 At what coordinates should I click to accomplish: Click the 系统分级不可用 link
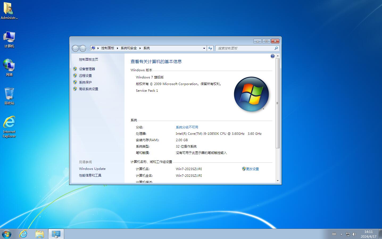187,127
